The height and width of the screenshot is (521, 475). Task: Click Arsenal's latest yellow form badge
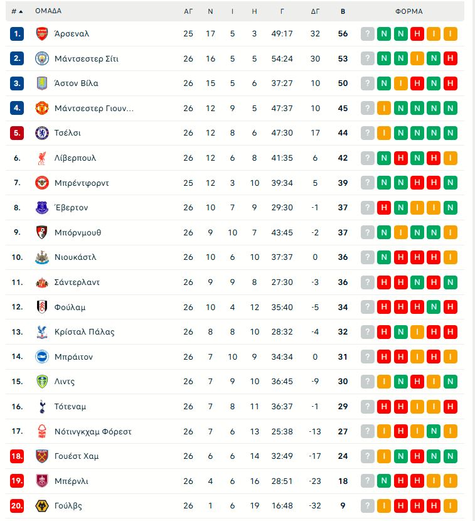pos(451,33)
